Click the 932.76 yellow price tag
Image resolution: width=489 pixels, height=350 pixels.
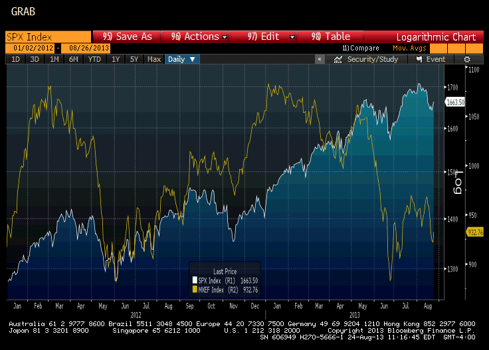474,232
